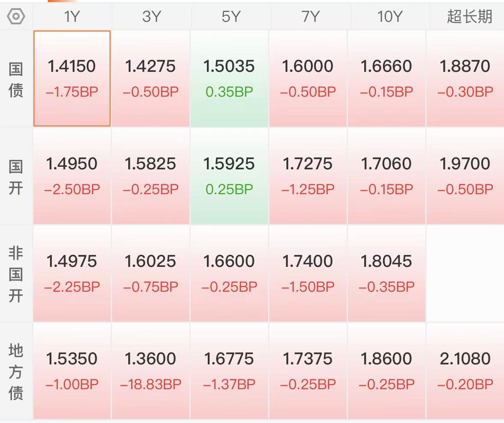This screenshot has width=504, height=423.
Task: Select the 3Y column header
Action: tap(151, 17)
